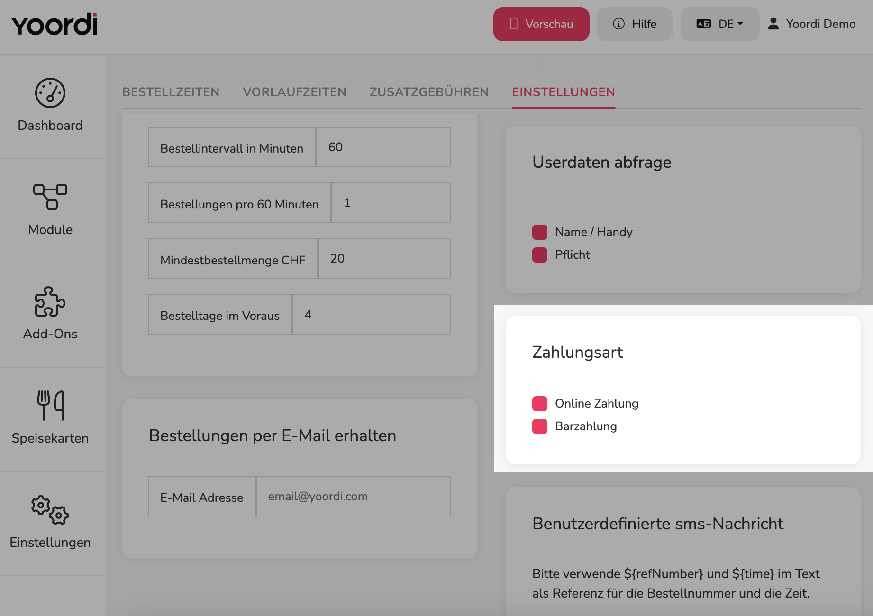Viewport: 873px width, 616px height.
Task: Click the Bestellungen per E-Mail erhalten heading
Action: click(273, 435)
